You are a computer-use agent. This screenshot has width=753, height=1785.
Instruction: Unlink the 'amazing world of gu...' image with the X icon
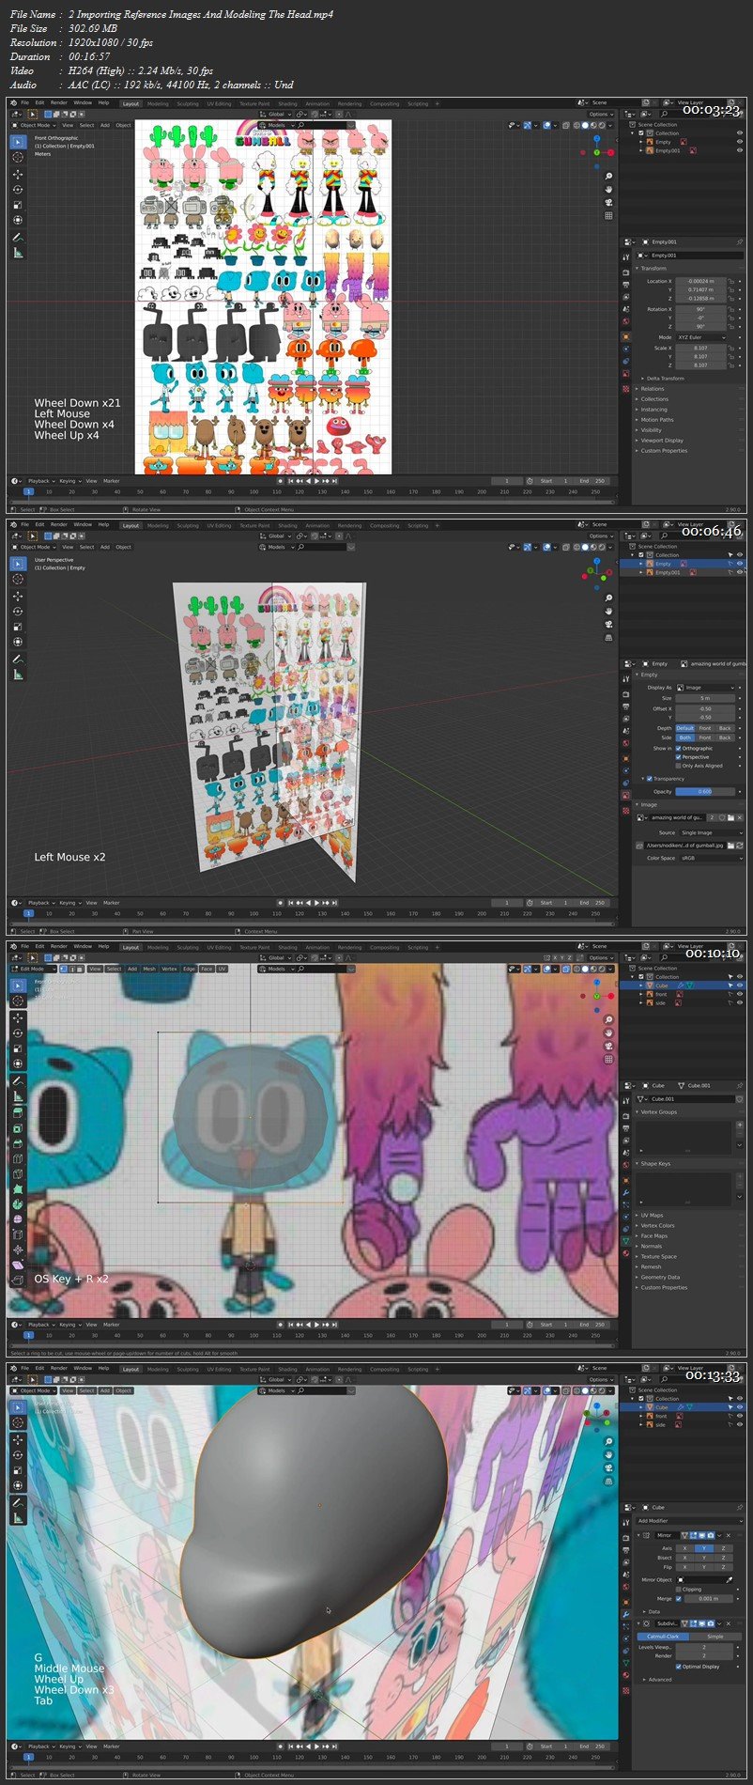738,817
